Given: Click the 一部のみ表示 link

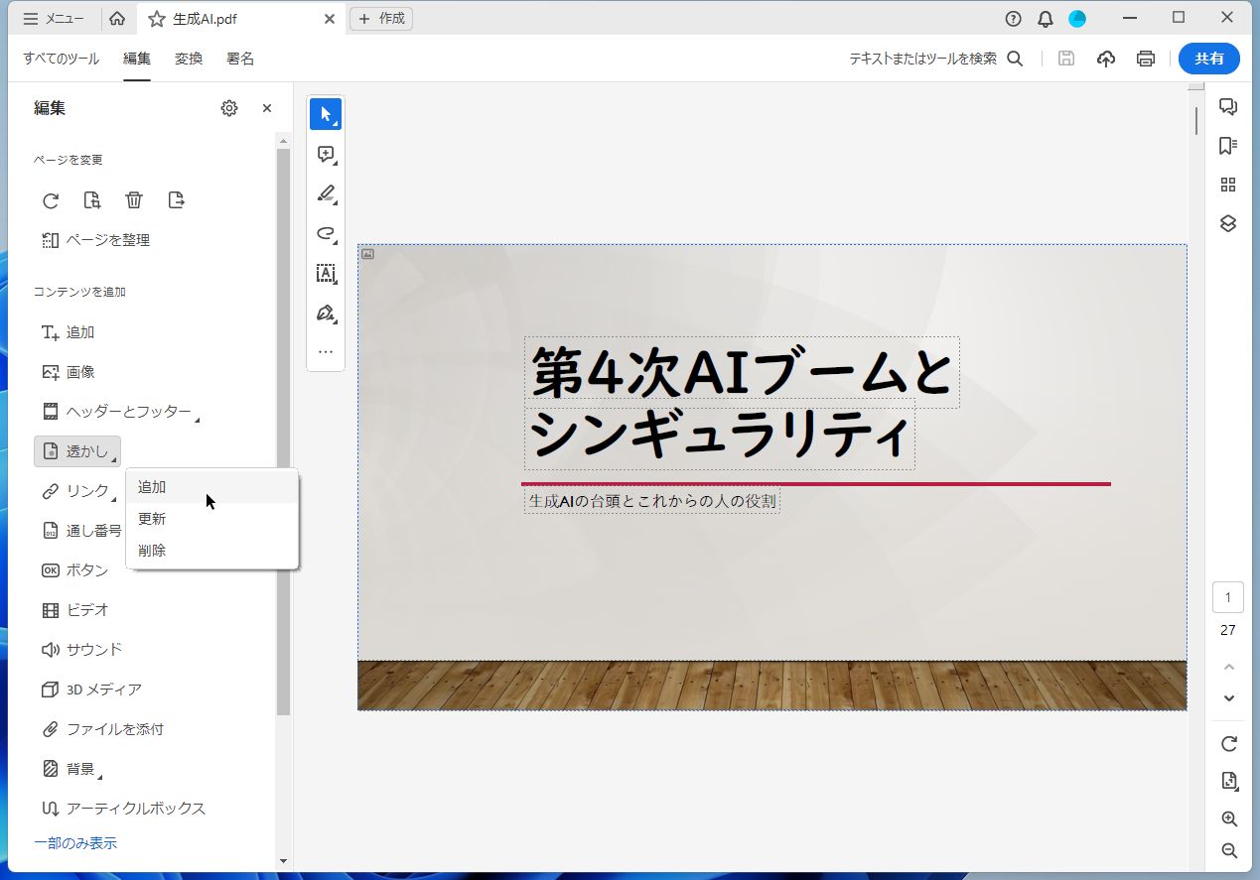Looking at the screenshot, I should coord(75,841).
